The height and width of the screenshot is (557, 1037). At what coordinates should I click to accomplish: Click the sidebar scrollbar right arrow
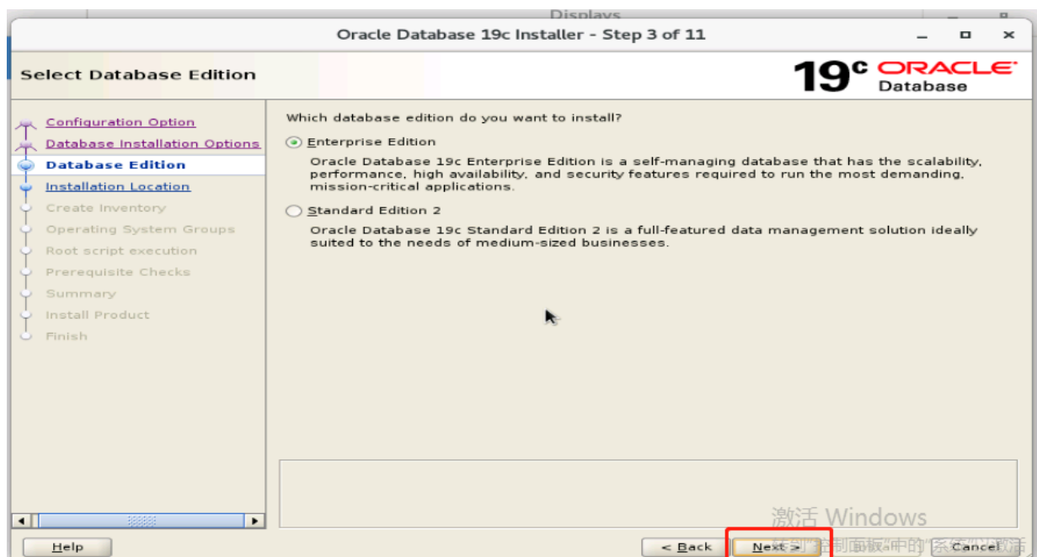(x=255, y=521)
